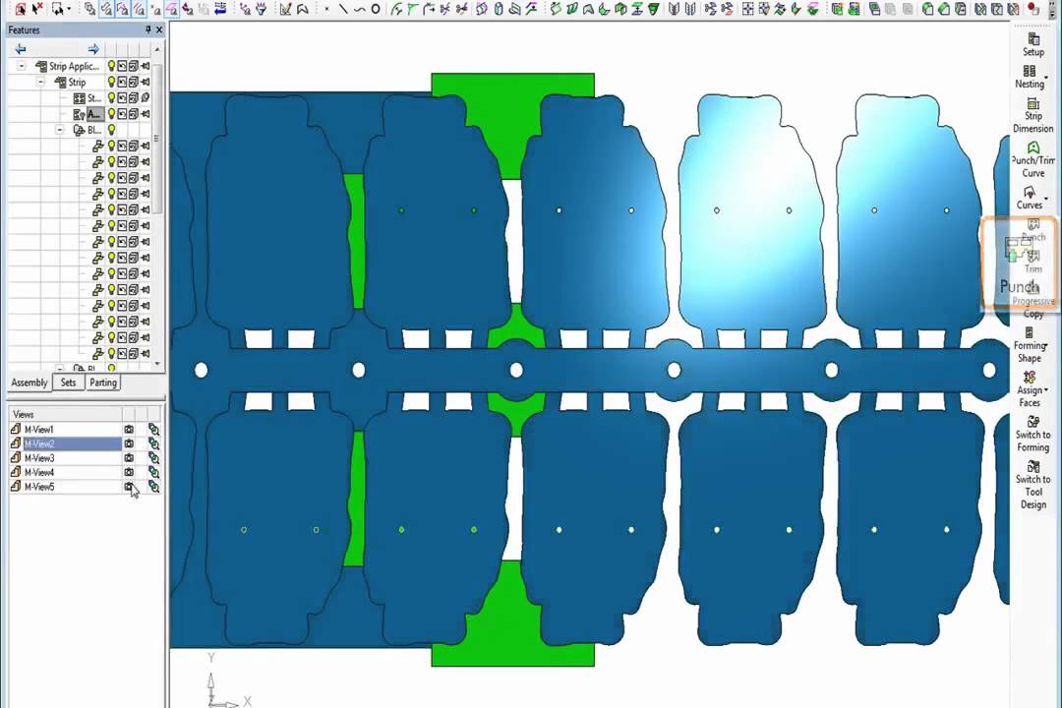Open toolbar overflow options at far right
The width and height of the screenshot is (1062, 708).
[1052, 10]
